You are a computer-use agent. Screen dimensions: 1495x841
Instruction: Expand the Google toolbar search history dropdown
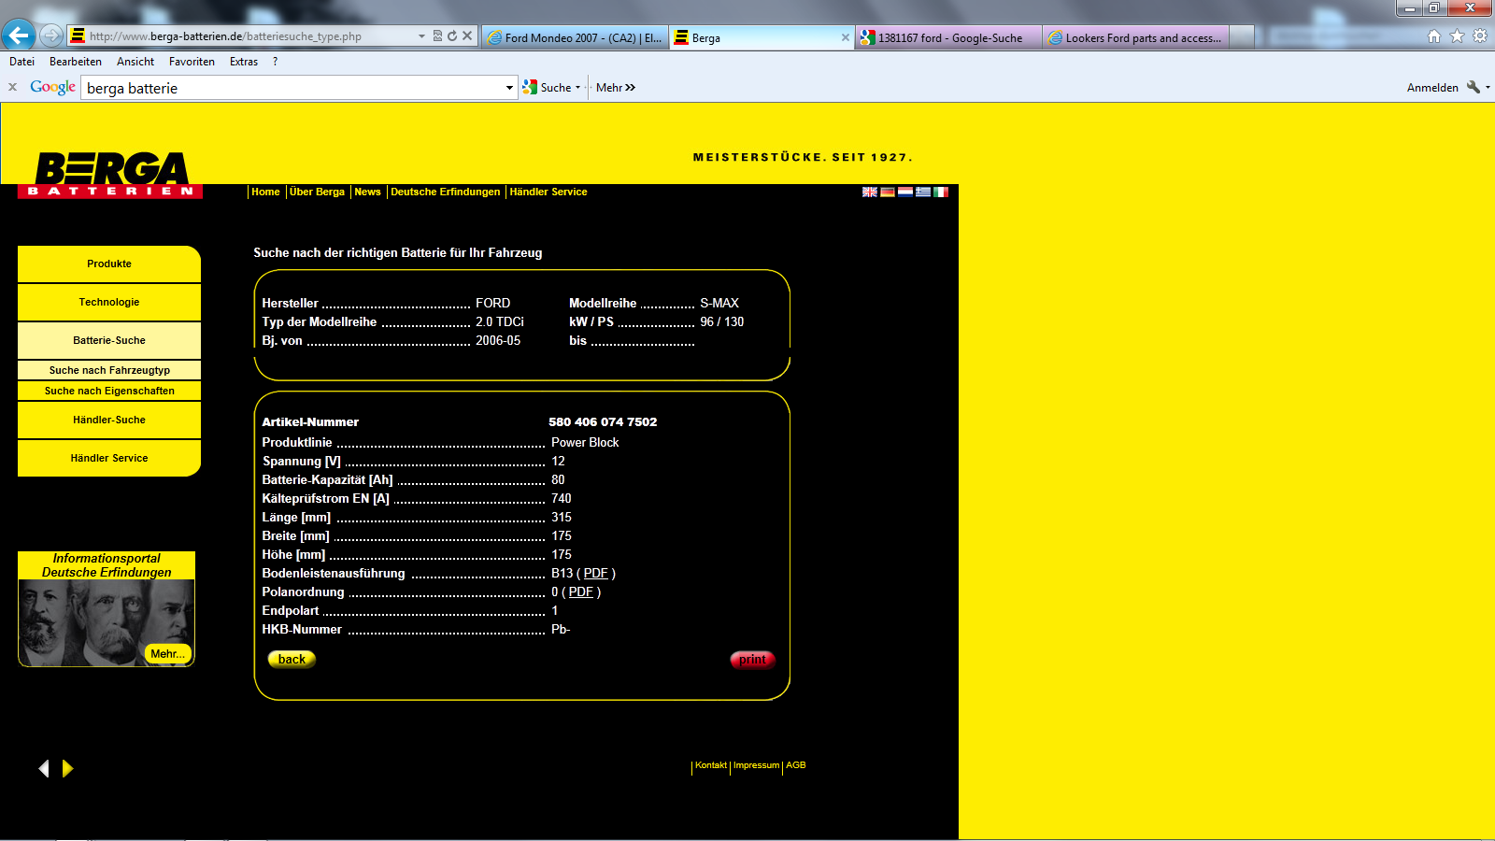(509, 88)
